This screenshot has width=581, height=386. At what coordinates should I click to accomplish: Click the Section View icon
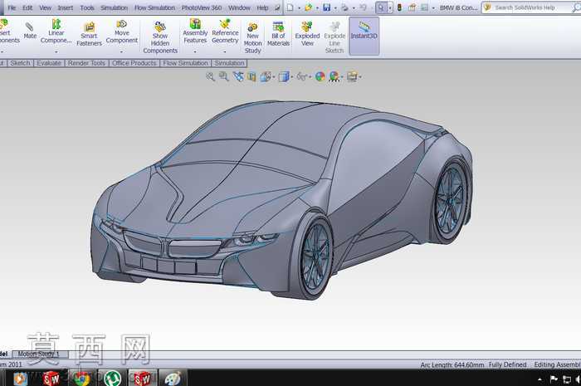coord(251,76)
